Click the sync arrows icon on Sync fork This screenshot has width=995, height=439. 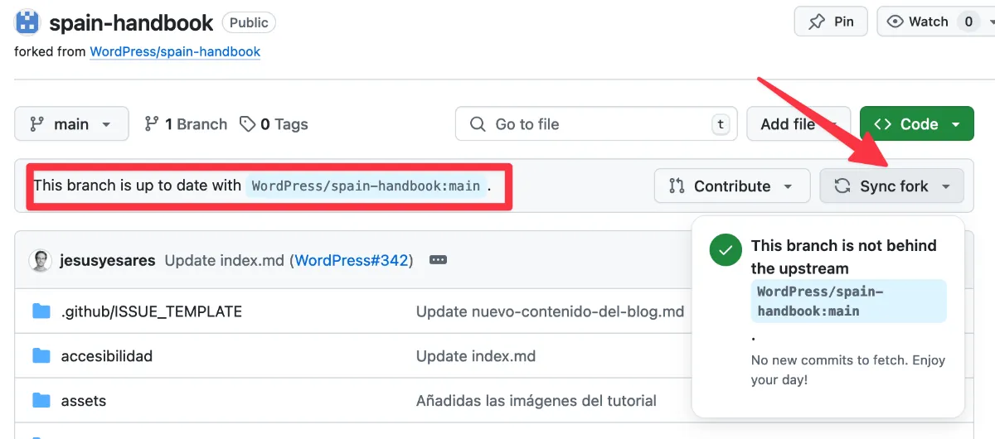(x=842, y=186)
